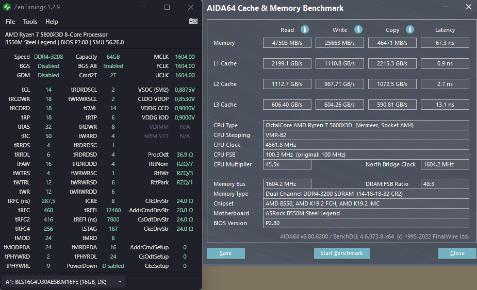Screen dimensions: 477x290
Task: Click the tRFC (ns) 287,5 value
Action: pyautogui.click(x=48, y=201)
